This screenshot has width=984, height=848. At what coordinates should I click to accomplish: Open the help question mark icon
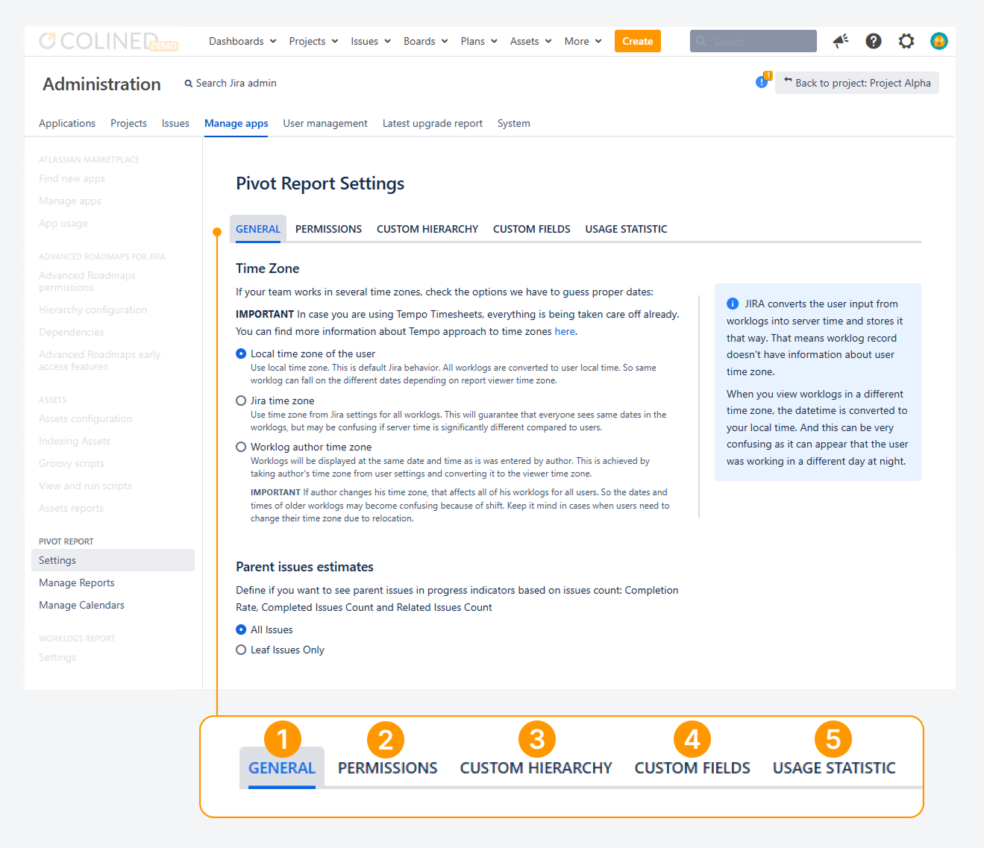point(874,41)
